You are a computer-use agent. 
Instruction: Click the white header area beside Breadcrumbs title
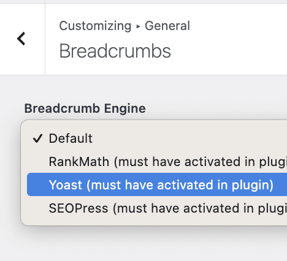click(x=229, y=51)
